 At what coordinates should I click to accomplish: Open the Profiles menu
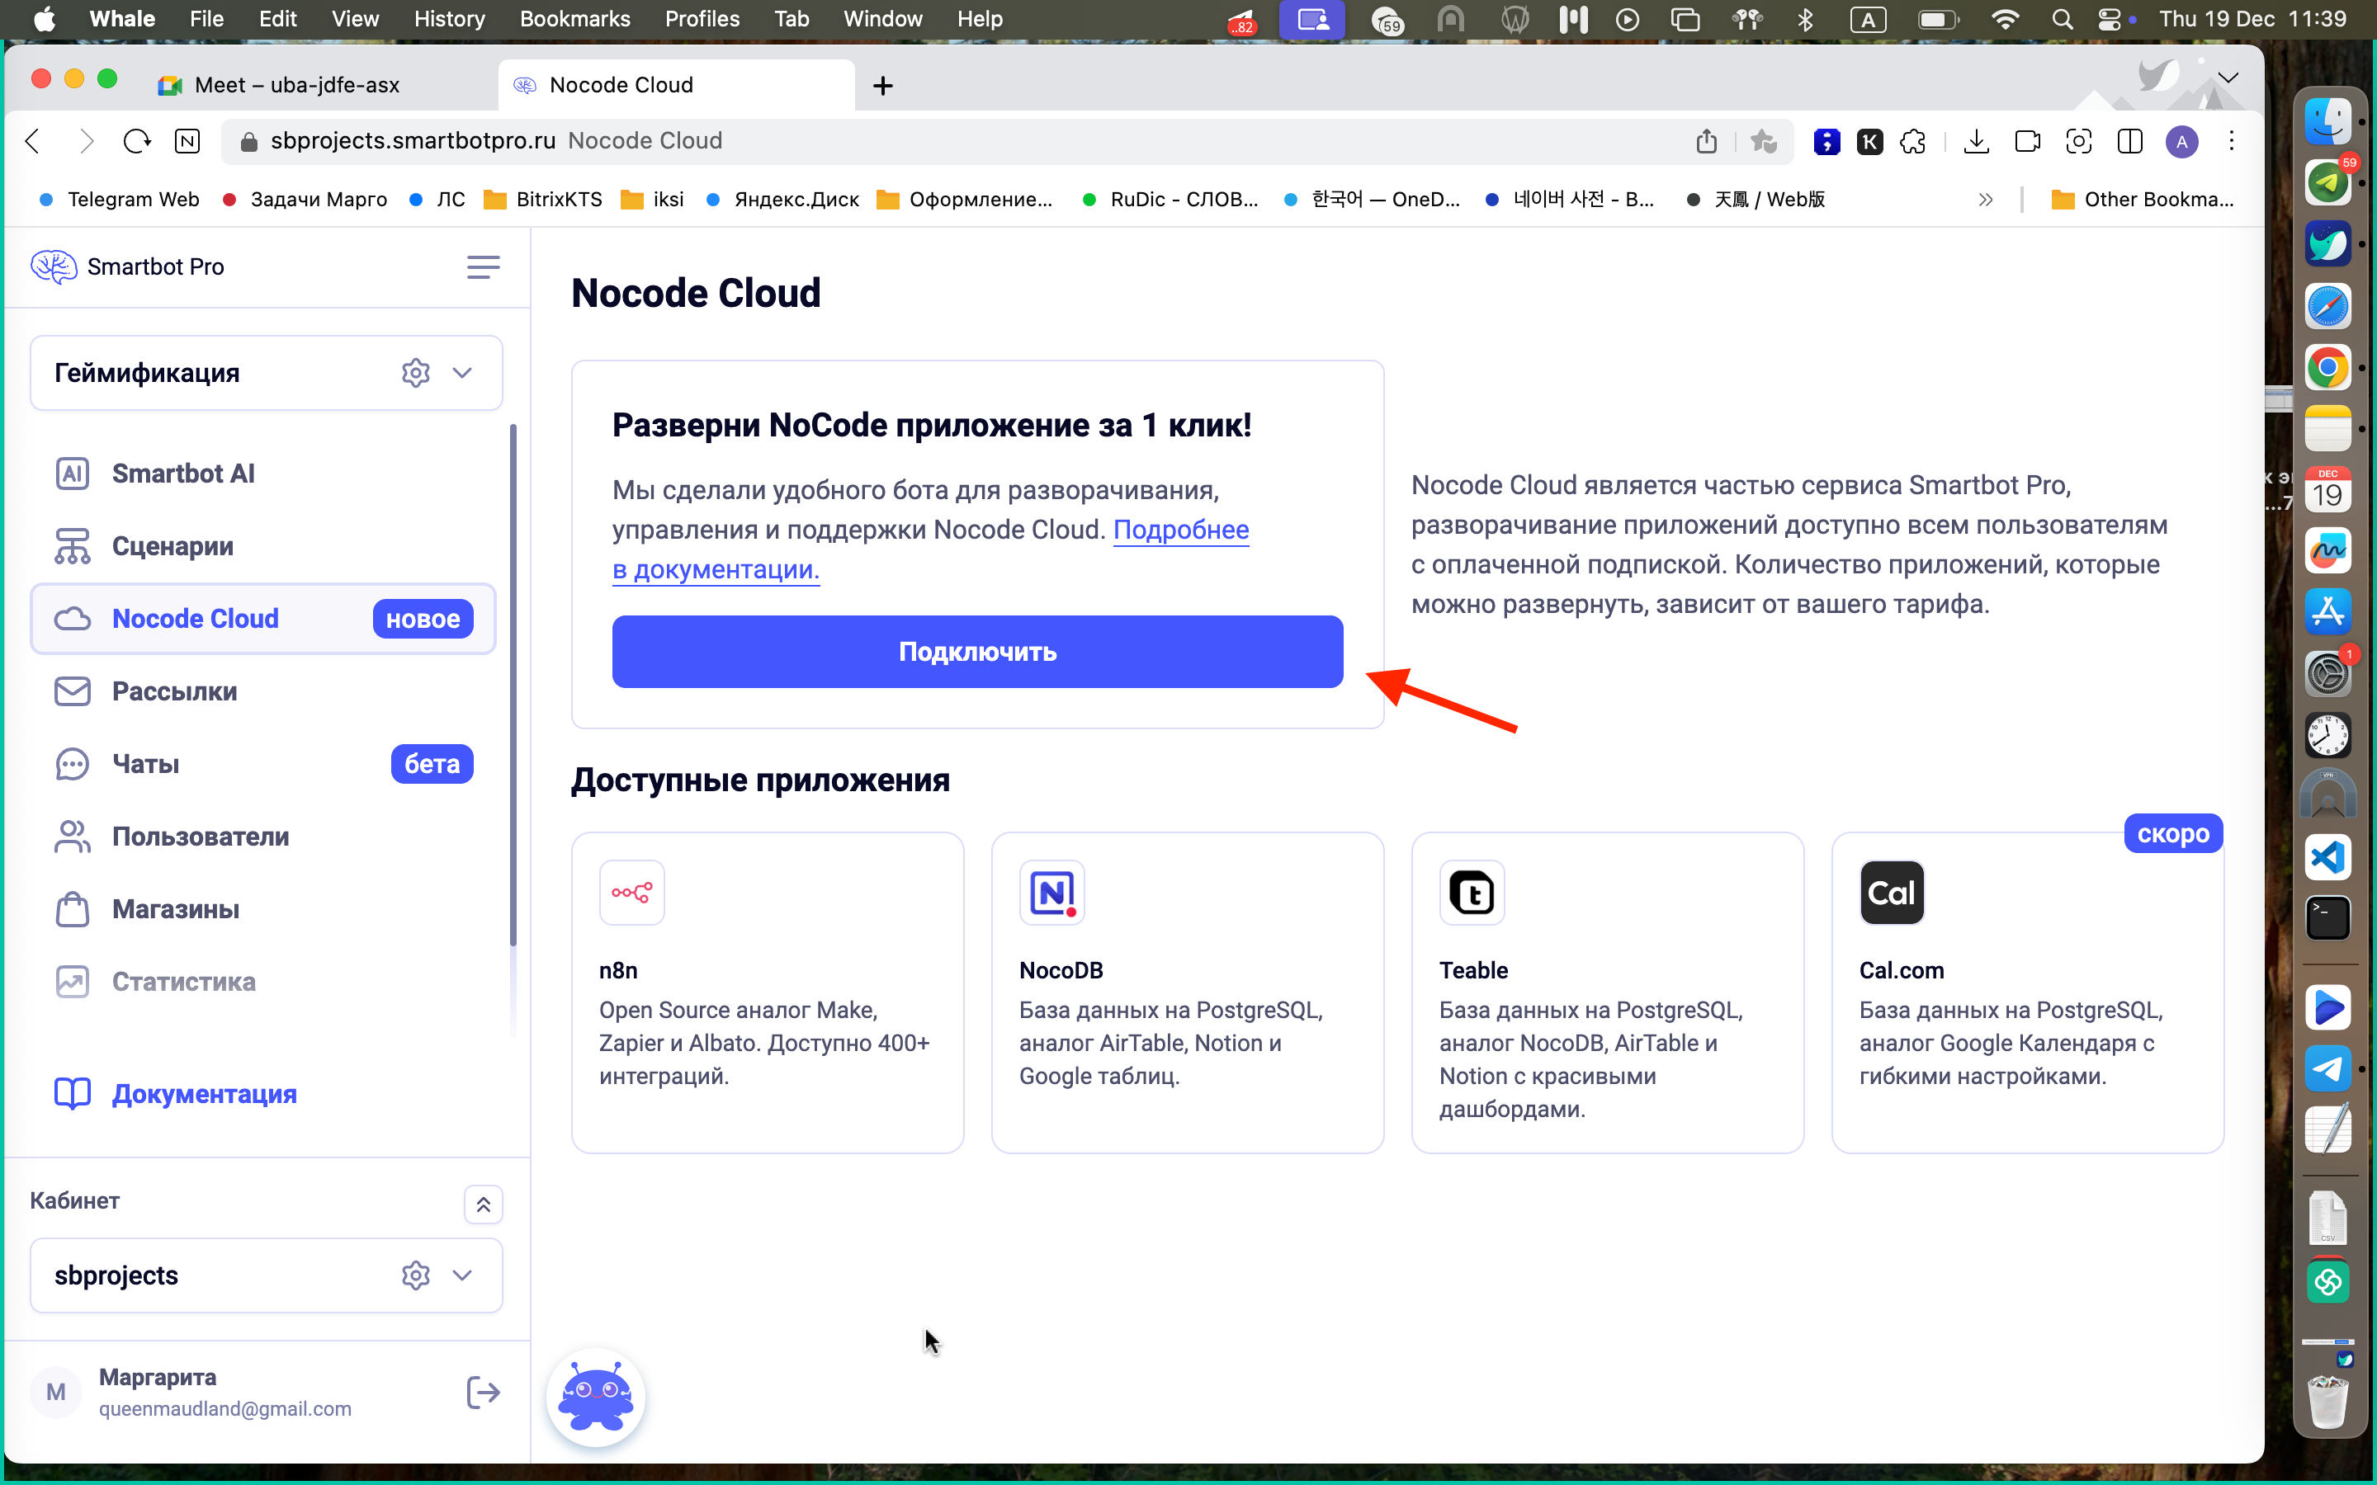coord(702,19)
